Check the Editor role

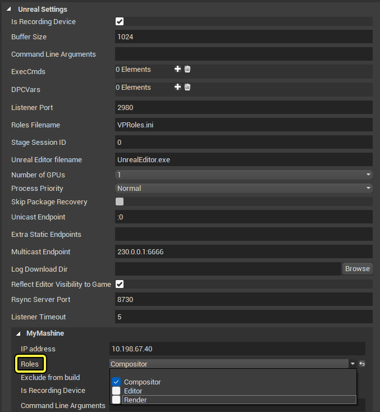116,391
